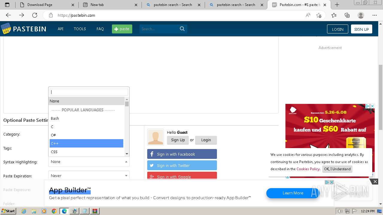Screen dimensions: 383x215
Task: Switch to first pastebin search tab
Action: 173,5
